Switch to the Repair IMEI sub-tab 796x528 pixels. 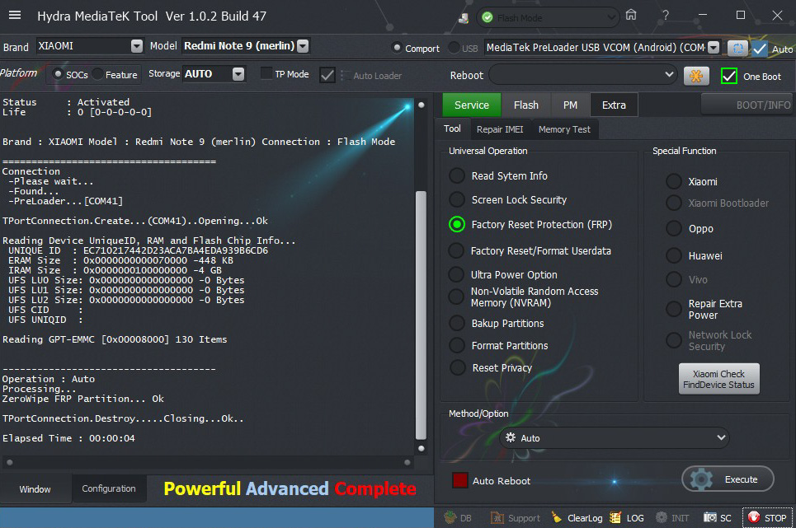(500, 129)
